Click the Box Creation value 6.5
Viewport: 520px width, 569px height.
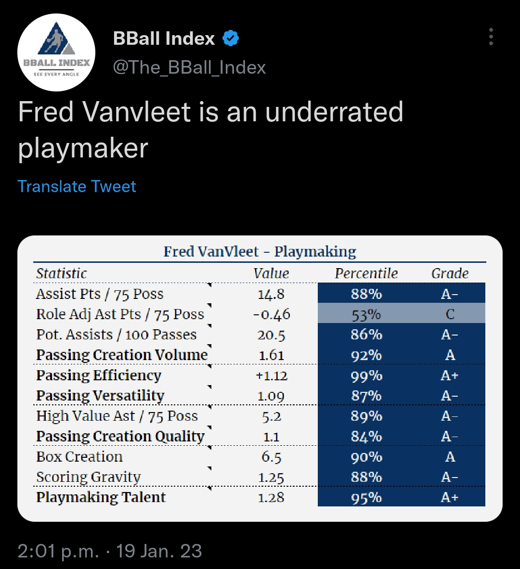(x=271, y=457)
